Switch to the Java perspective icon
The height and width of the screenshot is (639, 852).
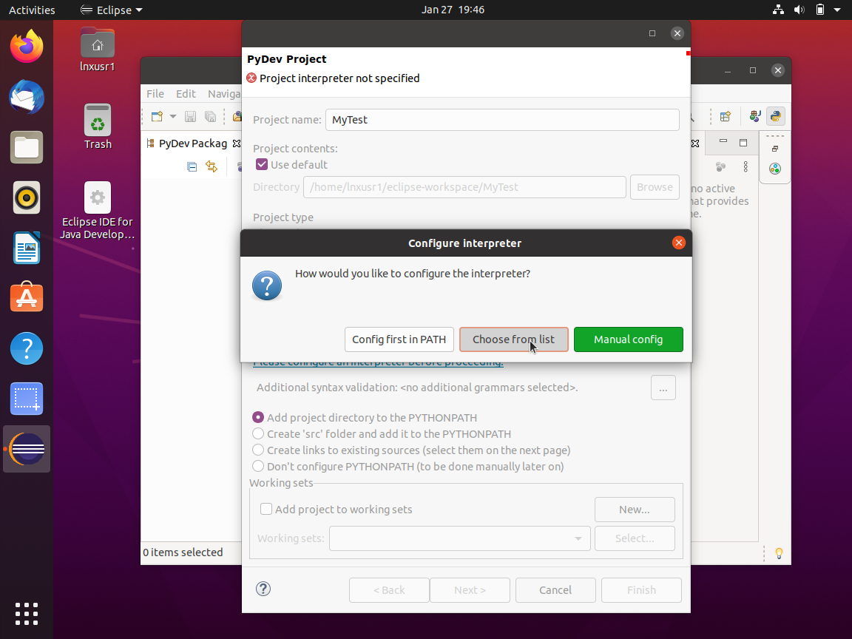(755, 116)
